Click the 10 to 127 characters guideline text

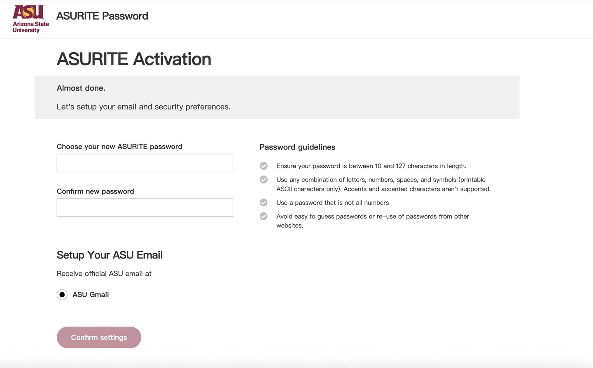click(371, 166)
